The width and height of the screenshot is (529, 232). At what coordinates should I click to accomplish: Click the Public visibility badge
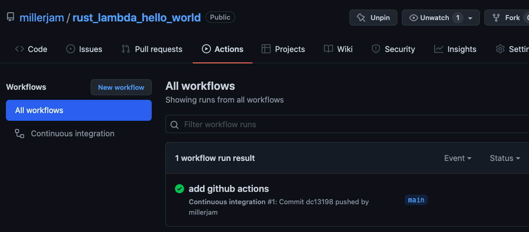(221, 17)
